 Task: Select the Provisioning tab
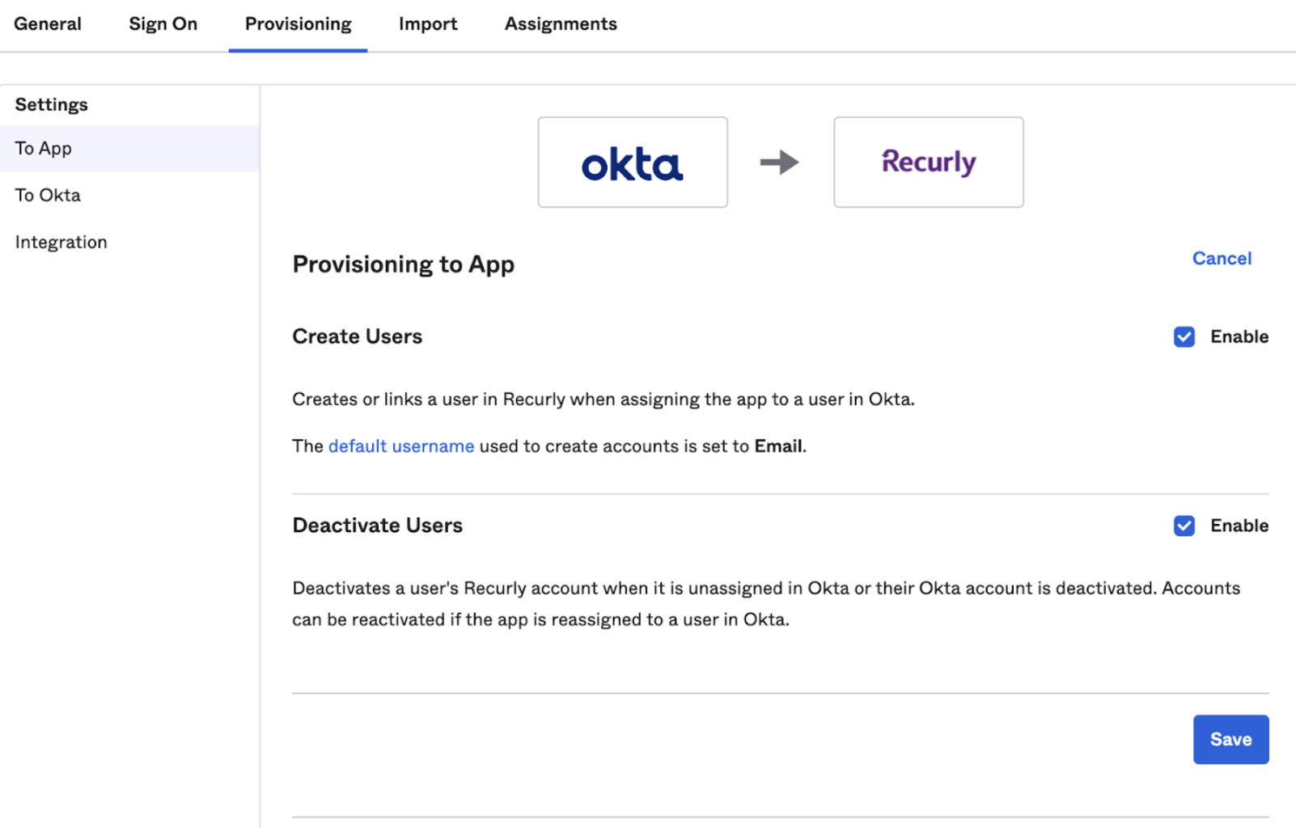[x=299, y=24]
